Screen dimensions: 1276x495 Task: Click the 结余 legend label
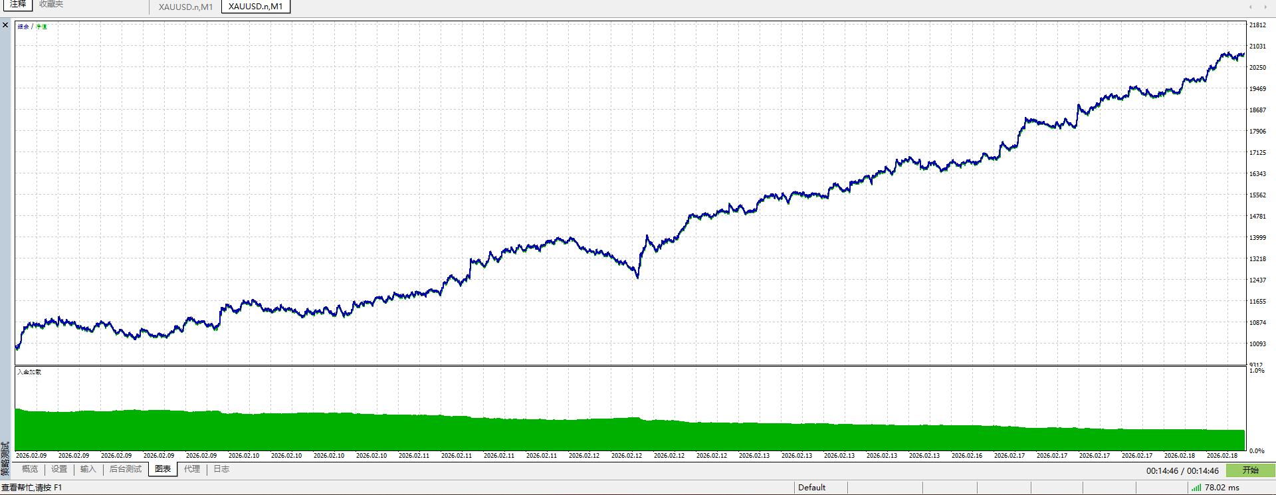coord(23,27)
